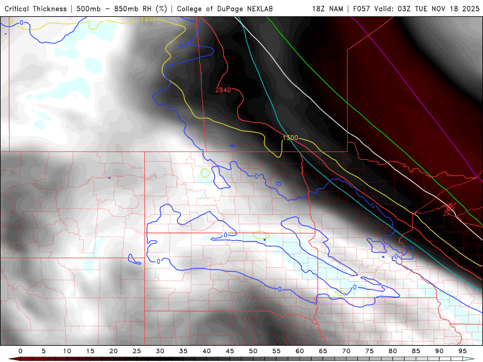483x362 pixels.
Task: Select the "45" value on the color scale
Action: pyautogui.click(x=230, y=351)
